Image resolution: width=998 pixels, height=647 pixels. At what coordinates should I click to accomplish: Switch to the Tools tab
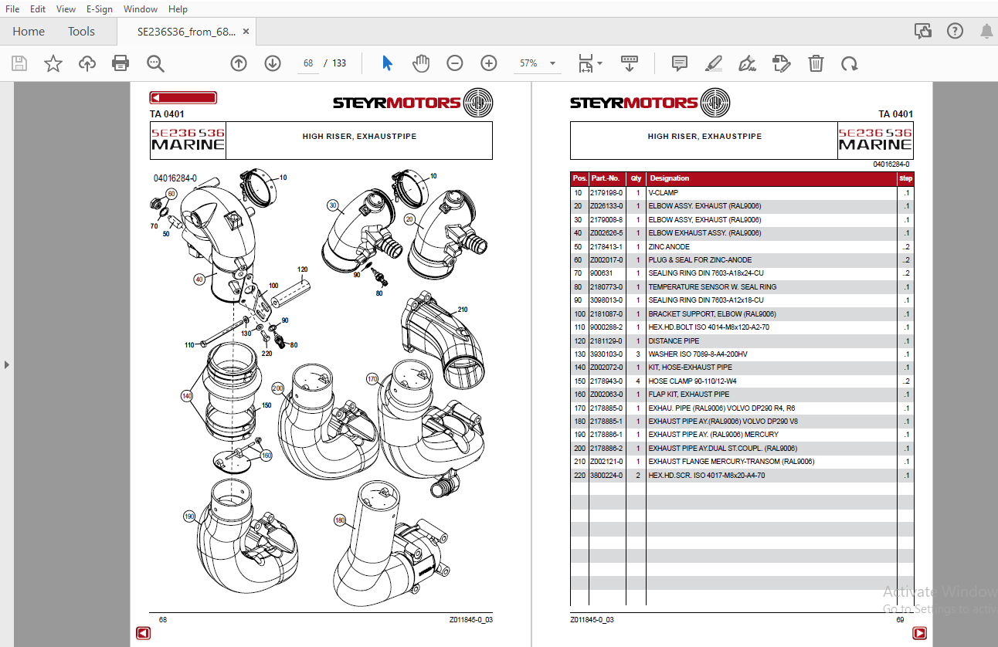coord(81,31)
